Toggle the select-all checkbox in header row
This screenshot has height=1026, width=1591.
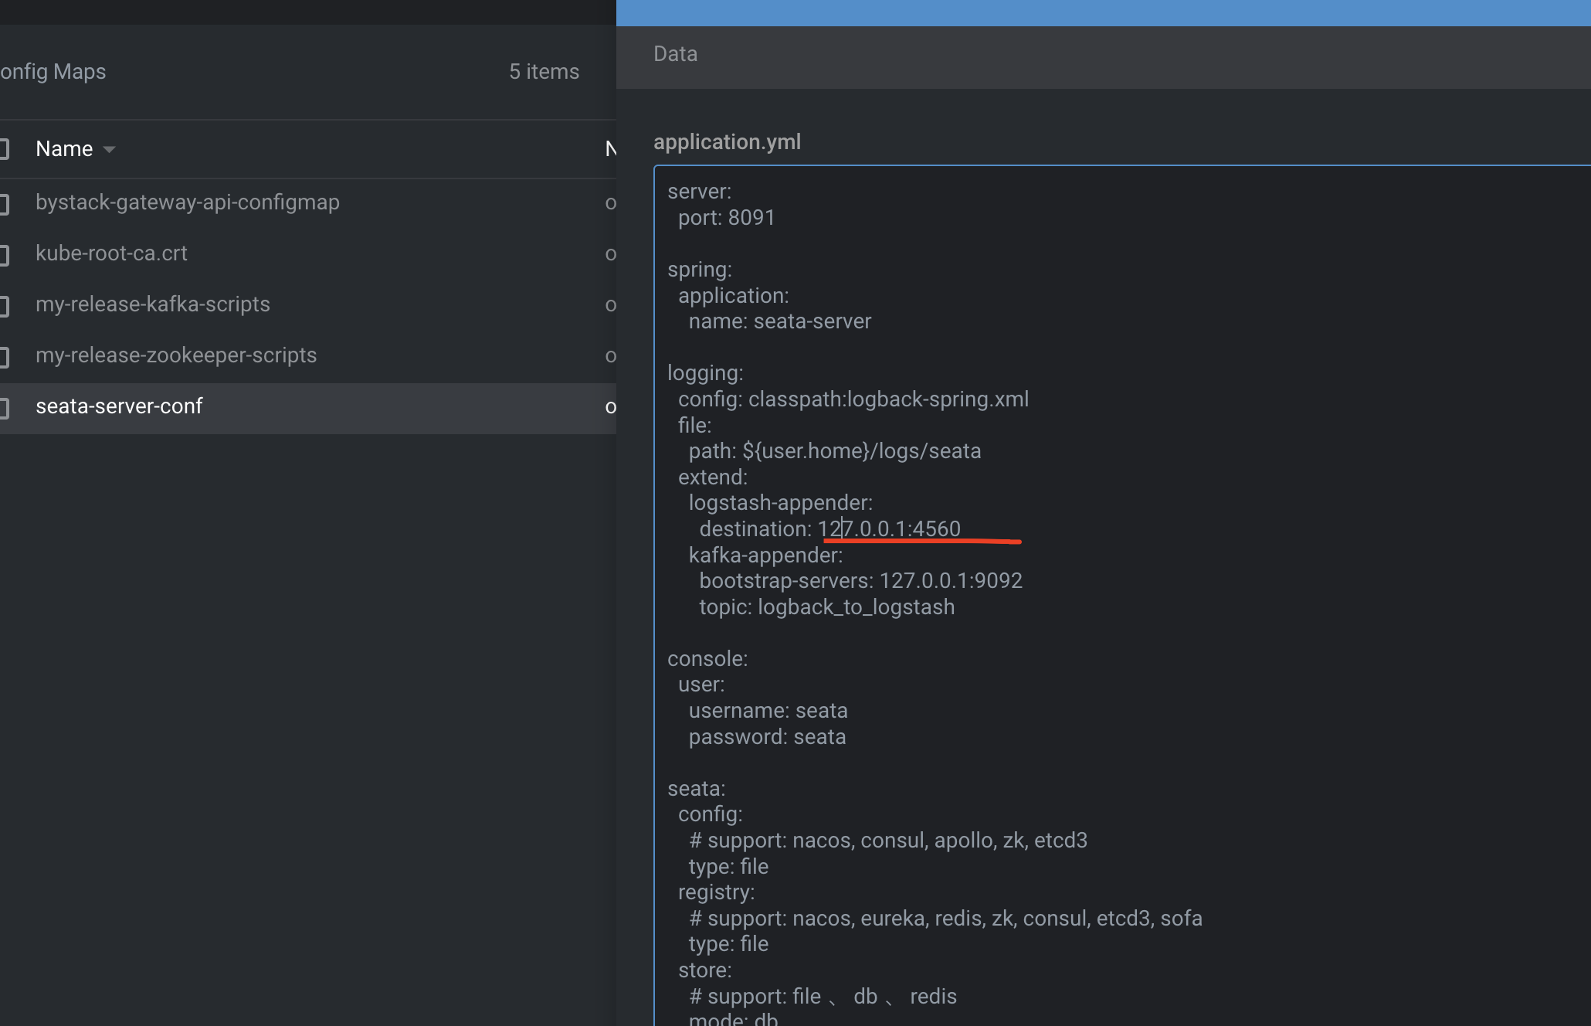click(x=4, y=149)
